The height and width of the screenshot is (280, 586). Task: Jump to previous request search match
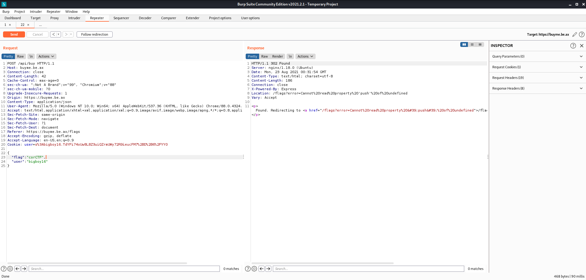click(17, 269)
